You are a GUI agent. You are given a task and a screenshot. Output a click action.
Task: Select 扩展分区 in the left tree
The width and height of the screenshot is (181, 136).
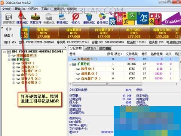click(x=23, y=59)
